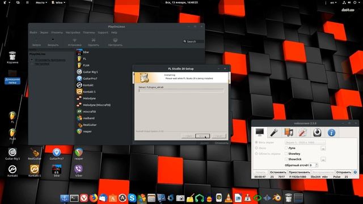Click the Next button in FL Studio Setup

202,136
